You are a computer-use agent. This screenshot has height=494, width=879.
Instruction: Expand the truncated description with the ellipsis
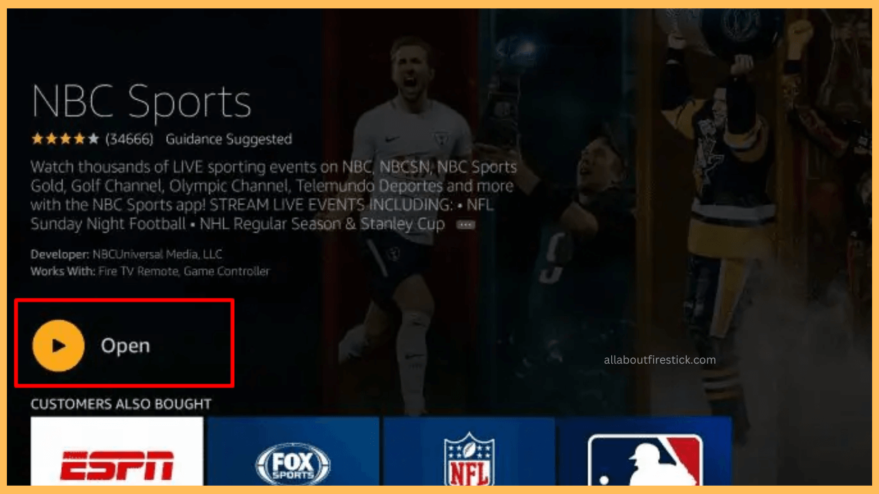(x=464, y=224)
